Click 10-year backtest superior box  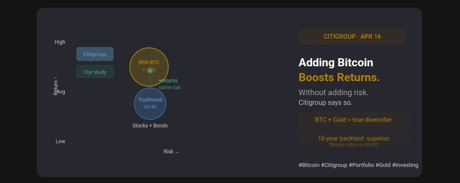point(354,138)
